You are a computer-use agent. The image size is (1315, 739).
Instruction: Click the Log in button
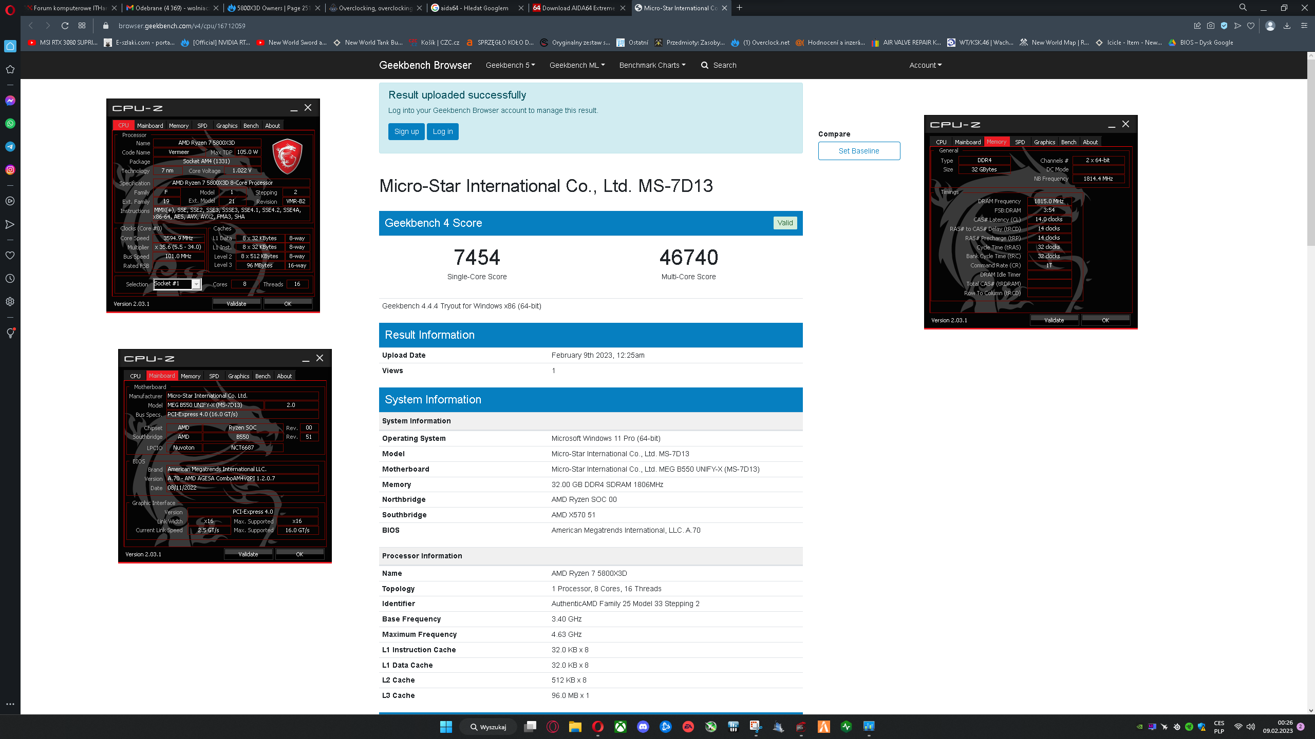442,131
